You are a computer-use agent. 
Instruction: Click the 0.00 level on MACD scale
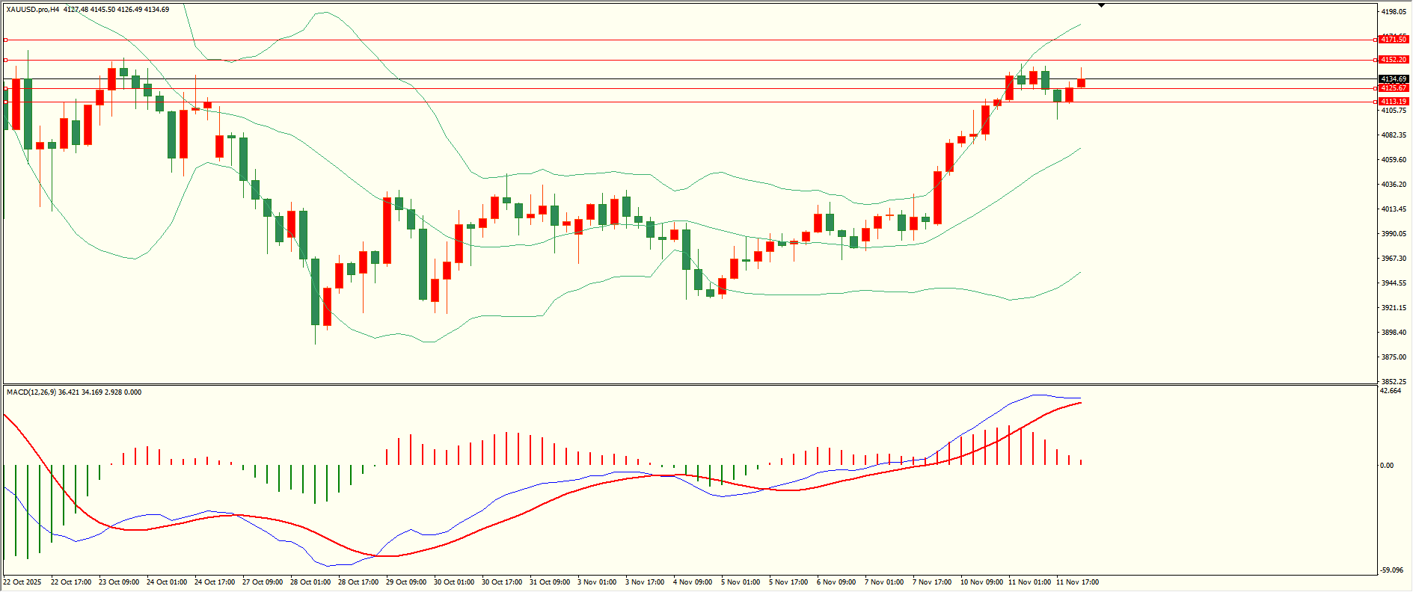(1387, 466)
